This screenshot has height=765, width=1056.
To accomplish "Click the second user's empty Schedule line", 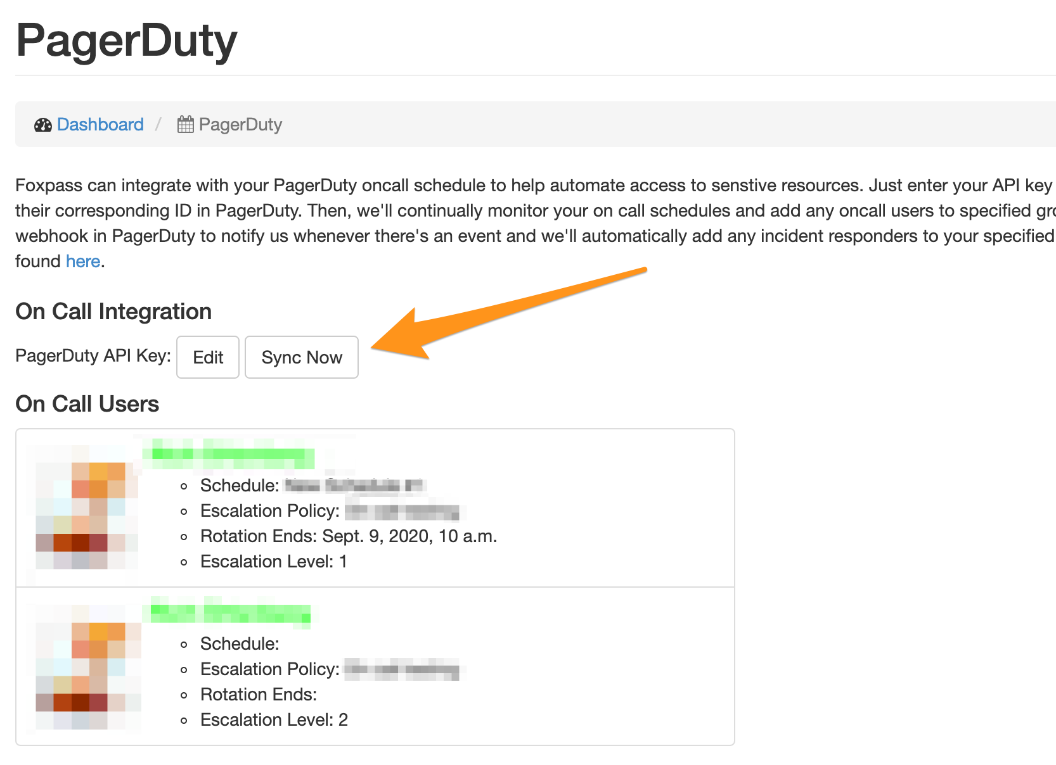I will 240,644.
